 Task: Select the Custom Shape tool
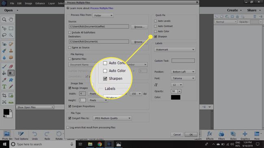(11, 80)
